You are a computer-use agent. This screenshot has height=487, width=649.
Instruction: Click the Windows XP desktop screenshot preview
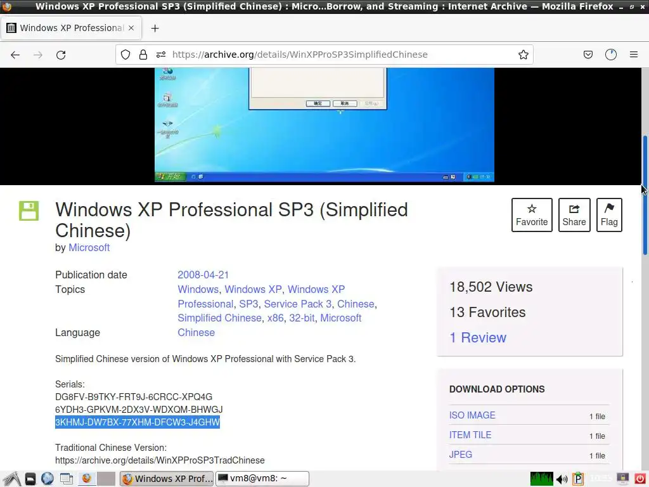pos(324,125)
